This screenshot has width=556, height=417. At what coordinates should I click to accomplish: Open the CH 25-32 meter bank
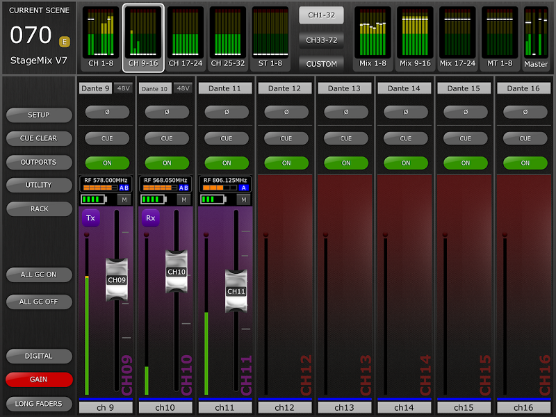(228, 38)
